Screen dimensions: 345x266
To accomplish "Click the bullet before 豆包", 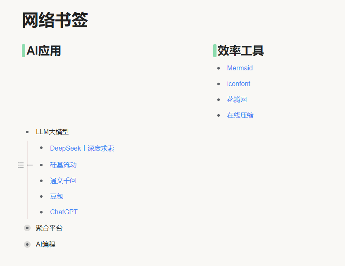I will [41, 197].
